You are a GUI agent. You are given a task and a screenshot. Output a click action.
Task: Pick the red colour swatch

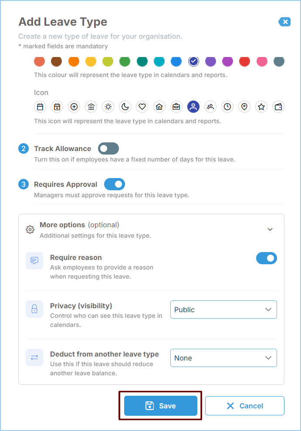[x=245, y=61]
